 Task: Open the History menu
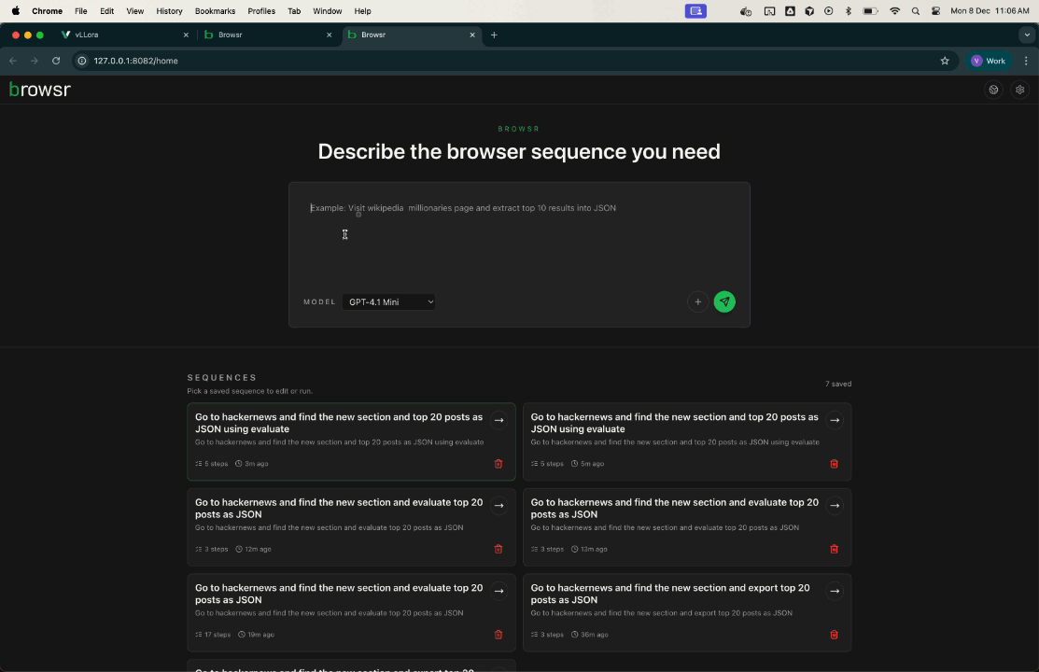point(168,11)
